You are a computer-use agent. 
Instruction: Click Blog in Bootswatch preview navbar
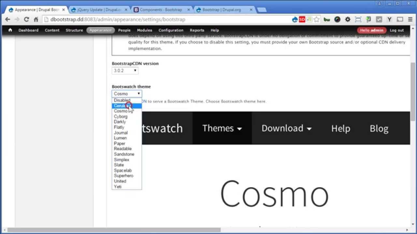[379, 128]
